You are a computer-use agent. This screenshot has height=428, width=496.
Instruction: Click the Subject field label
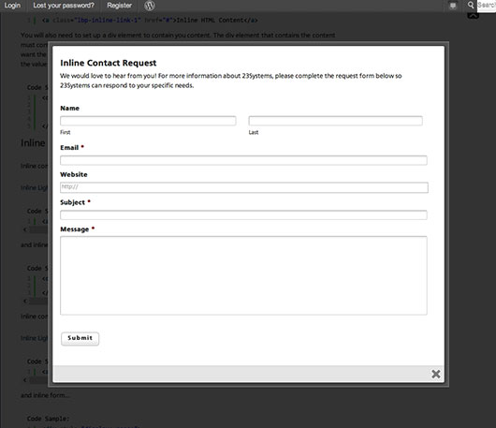72,202
